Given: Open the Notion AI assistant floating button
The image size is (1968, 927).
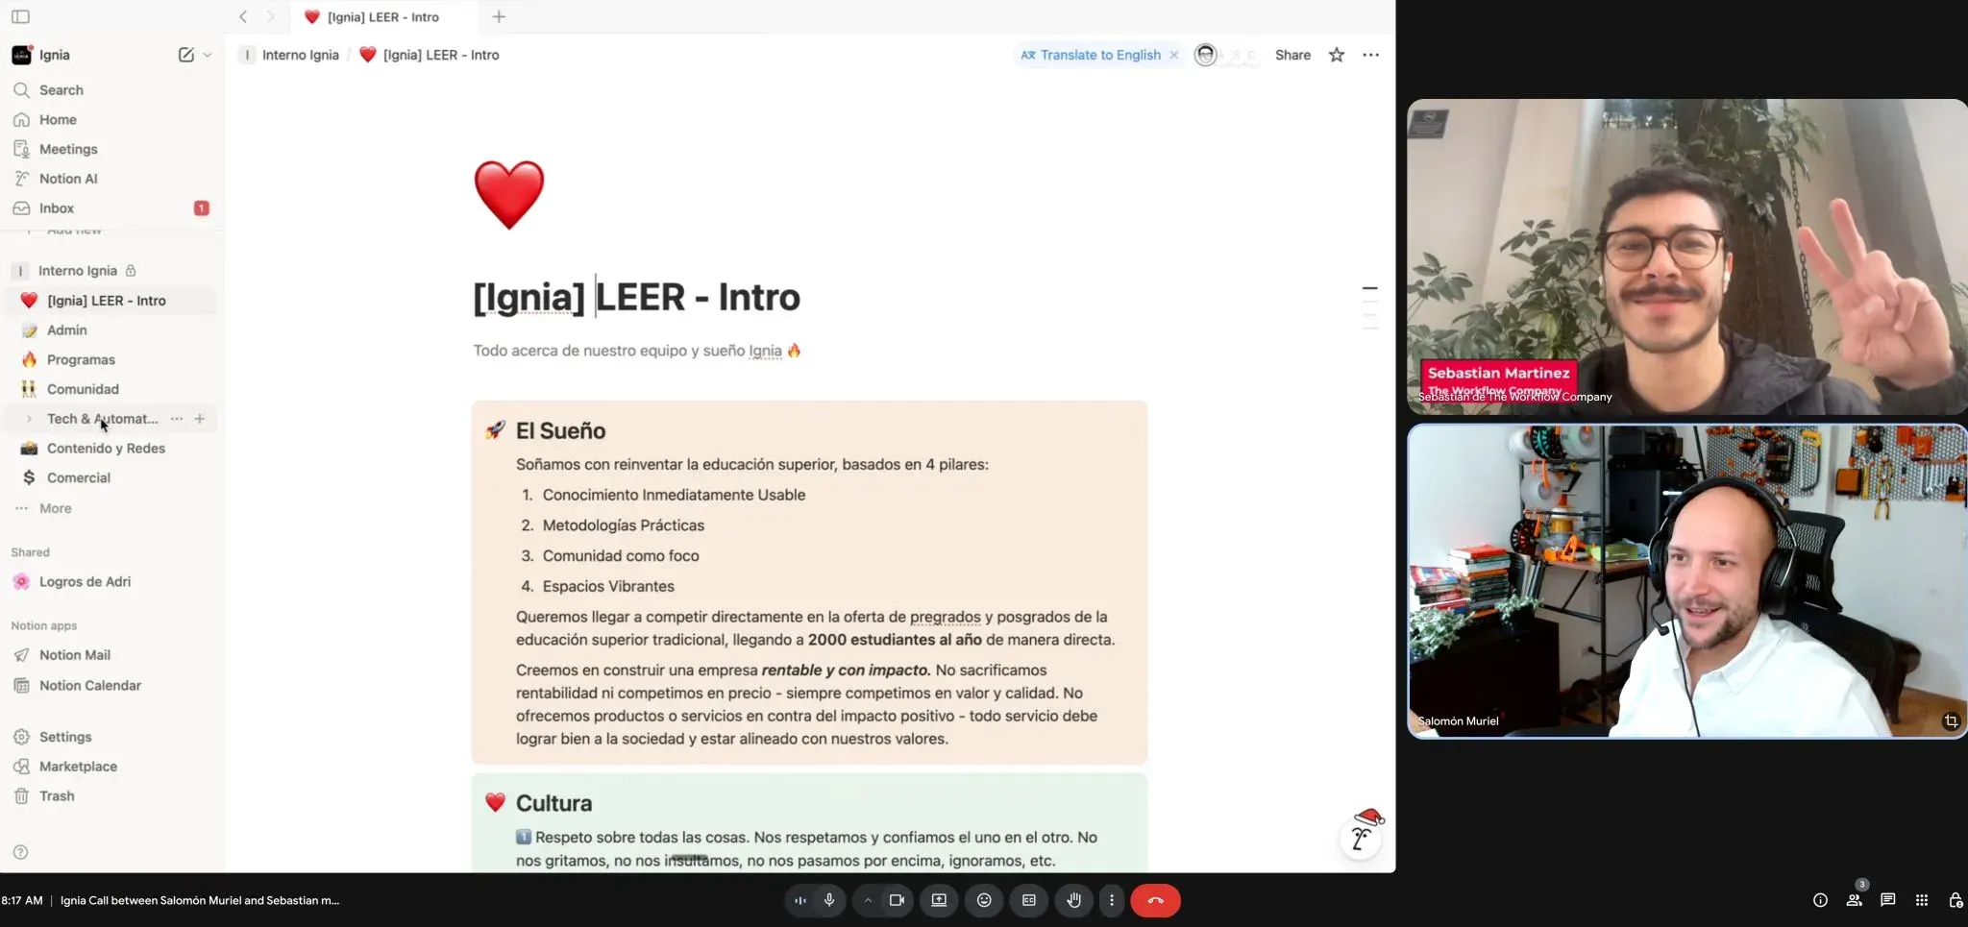Looking at the screenshot, I should click(1361, 838).
